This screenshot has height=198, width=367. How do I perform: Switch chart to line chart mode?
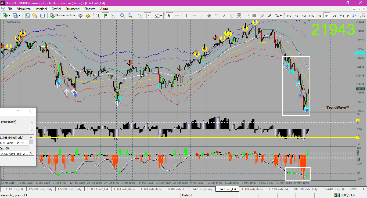coord(113,16)
